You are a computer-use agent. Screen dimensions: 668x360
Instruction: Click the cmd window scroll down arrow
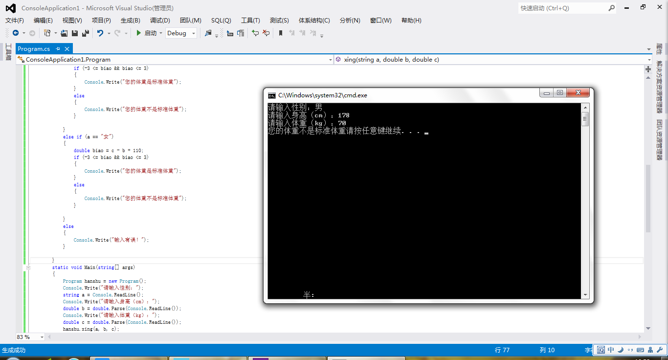point(585,295)
